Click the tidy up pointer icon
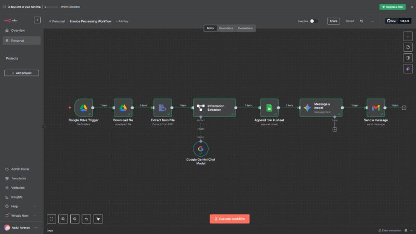The image size is (416, 234). tap(98, 219)
